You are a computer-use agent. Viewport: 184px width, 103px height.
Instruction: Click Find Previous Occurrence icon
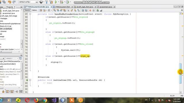click(x=58, y=10)
